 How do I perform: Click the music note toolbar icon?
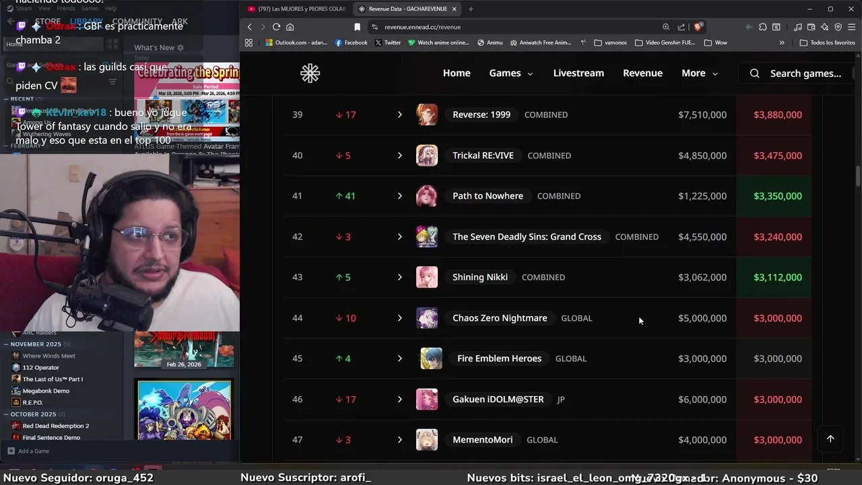click(x=797, y=27)
